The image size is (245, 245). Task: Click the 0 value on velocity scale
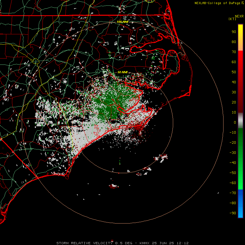pos(235,122)
